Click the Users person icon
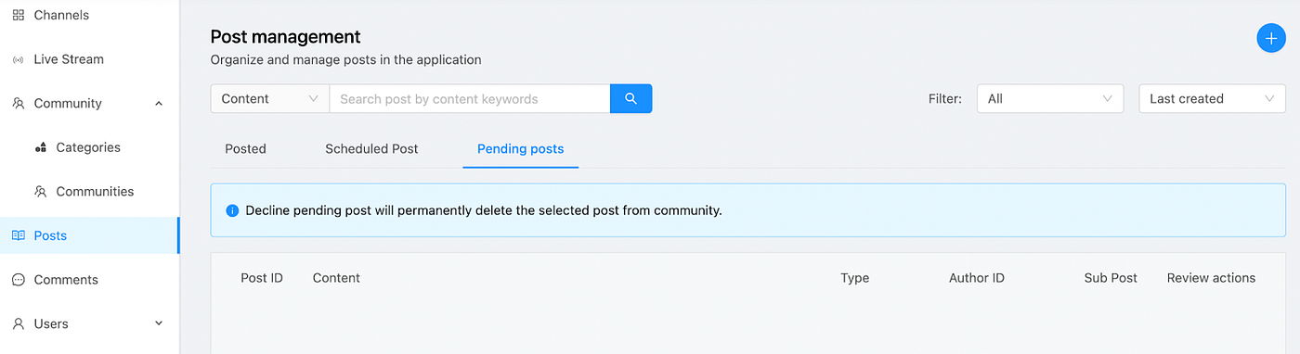This screenshot has height=354, width=1300. (18, 323)
